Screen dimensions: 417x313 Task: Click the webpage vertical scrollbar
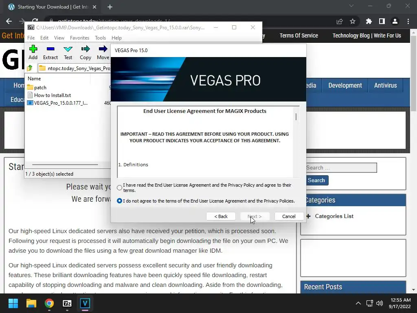tap(413, 73)
